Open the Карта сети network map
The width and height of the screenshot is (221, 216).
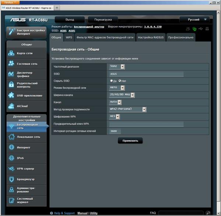click(x=27, y=53)
